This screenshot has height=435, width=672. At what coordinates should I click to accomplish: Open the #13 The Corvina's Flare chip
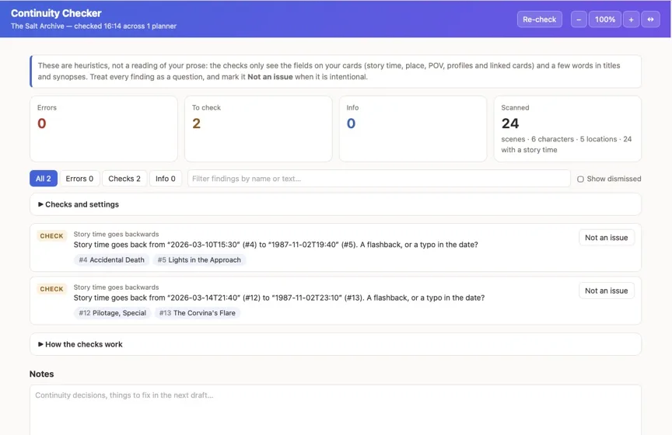197,313
